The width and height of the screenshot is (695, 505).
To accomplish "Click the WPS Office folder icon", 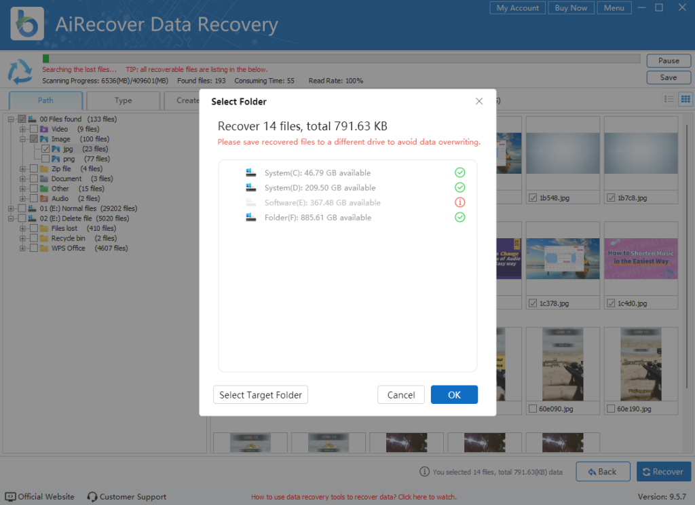I will [44, 248].
